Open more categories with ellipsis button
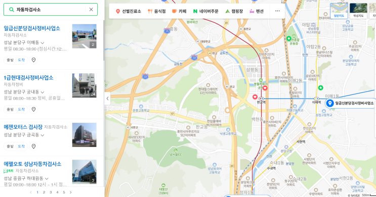 click(277, 11)
